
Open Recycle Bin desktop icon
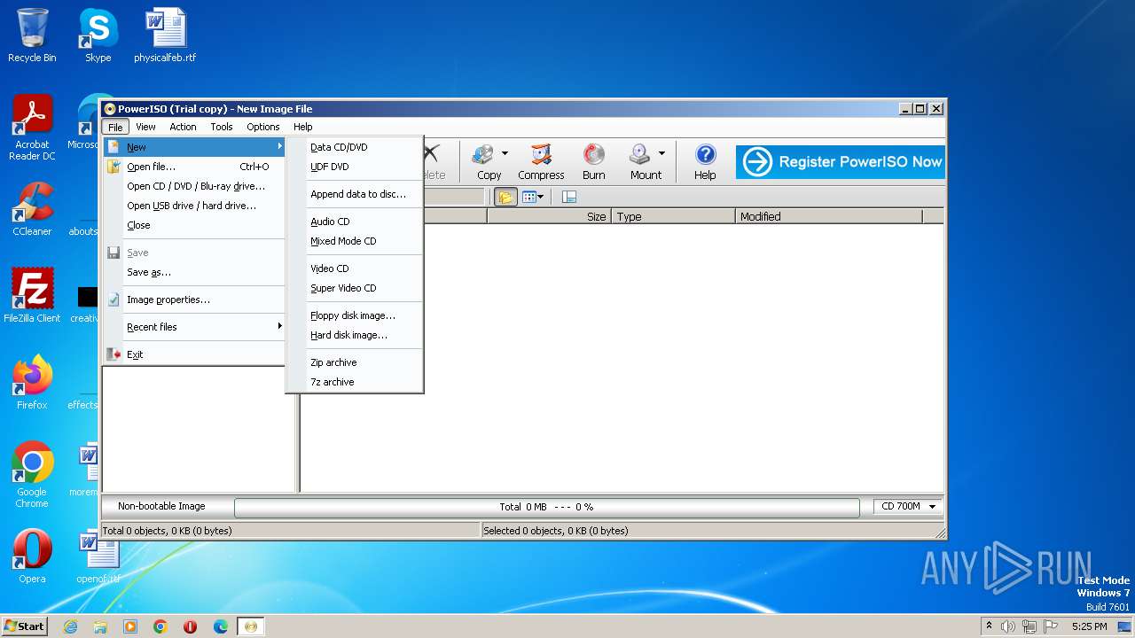tap(32, 35)
